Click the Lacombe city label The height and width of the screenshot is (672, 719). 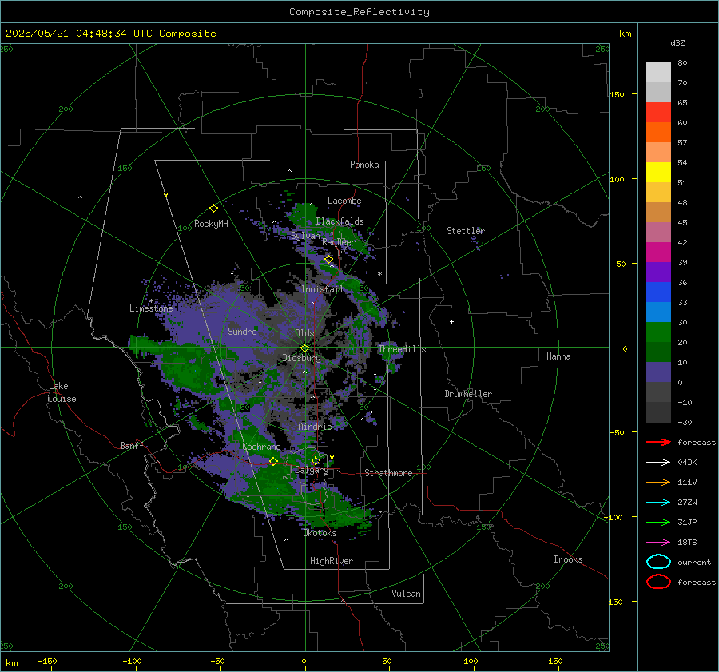[344, 201]
